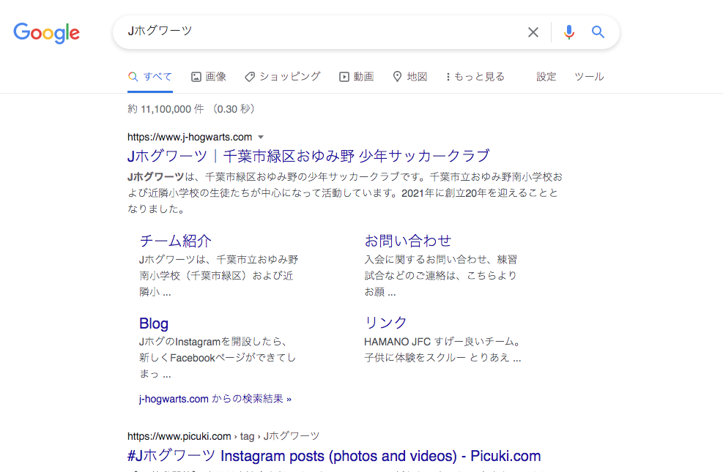723x472 pixels.
Task: Open the リンク sitelink
Action: click(x=385, y=322)
